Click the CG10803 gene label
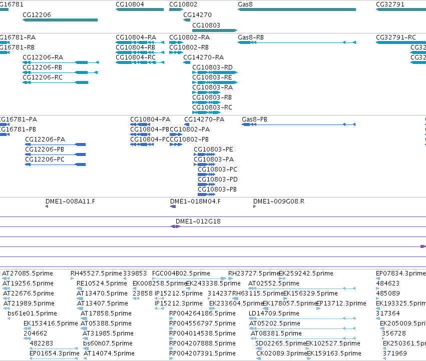The image size is (426, 361). 206,25
